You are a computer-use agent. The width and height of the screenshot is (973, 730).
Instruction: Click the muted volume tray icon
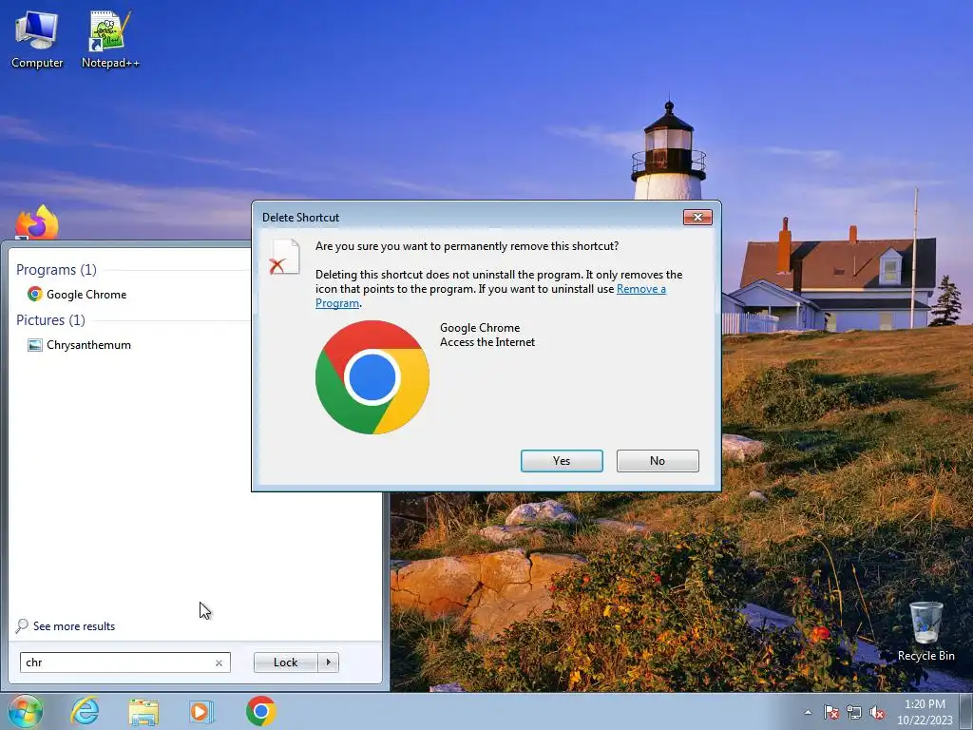[877, 712]
